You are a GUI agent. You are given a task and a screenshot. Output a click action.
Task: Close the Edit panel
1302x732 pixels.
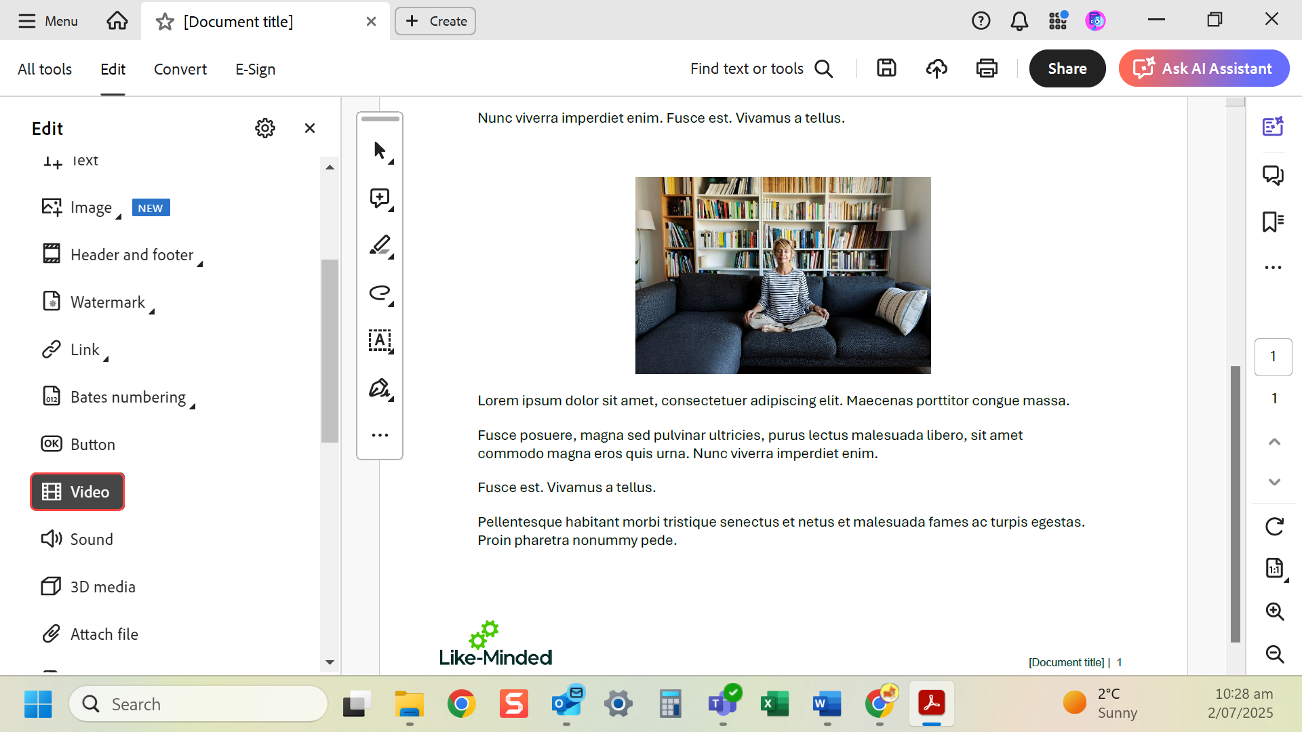click(x=310, y=128)
